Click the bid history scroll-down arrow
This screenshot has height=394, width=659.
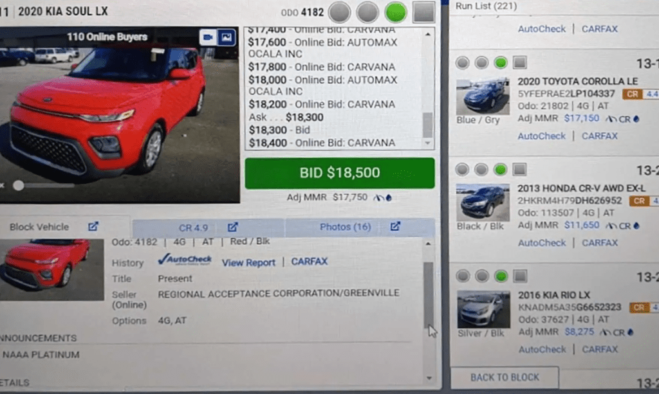[x=427, y=143]
